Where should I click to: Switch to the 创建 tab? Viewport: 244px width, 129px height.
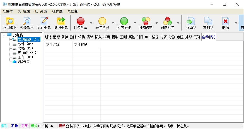pos(180,37)
